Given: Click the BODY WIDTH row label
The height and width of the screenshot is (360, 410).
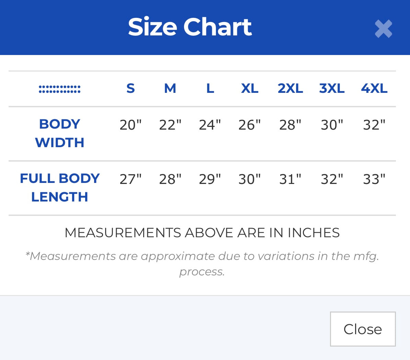Looking at the screenshot, I should 60,133.
